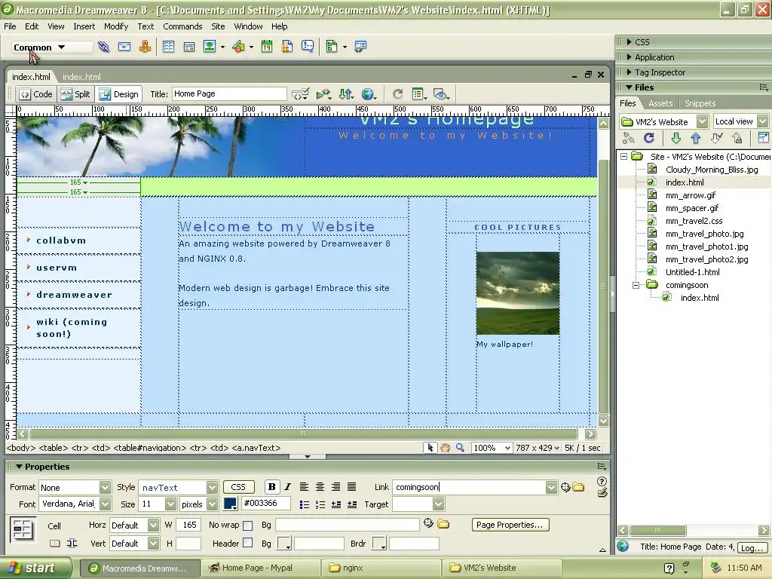This screenshot has width=772, height=579.
Task: Open the Target dropdown
Action: (438, 504)
